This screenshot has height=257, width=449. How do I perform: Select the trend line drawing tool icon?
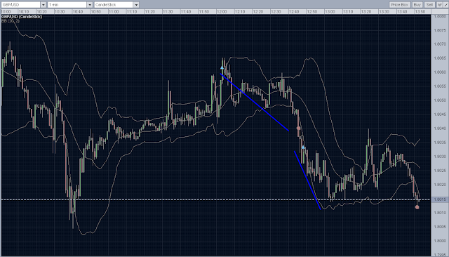pos(446,5)
